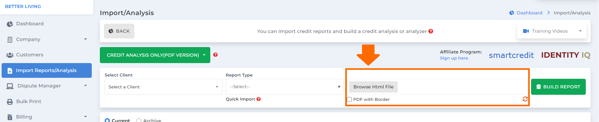Click the Dashboard pie chart icon in sidebar
599x122 pixels.
tap(10, 24)
